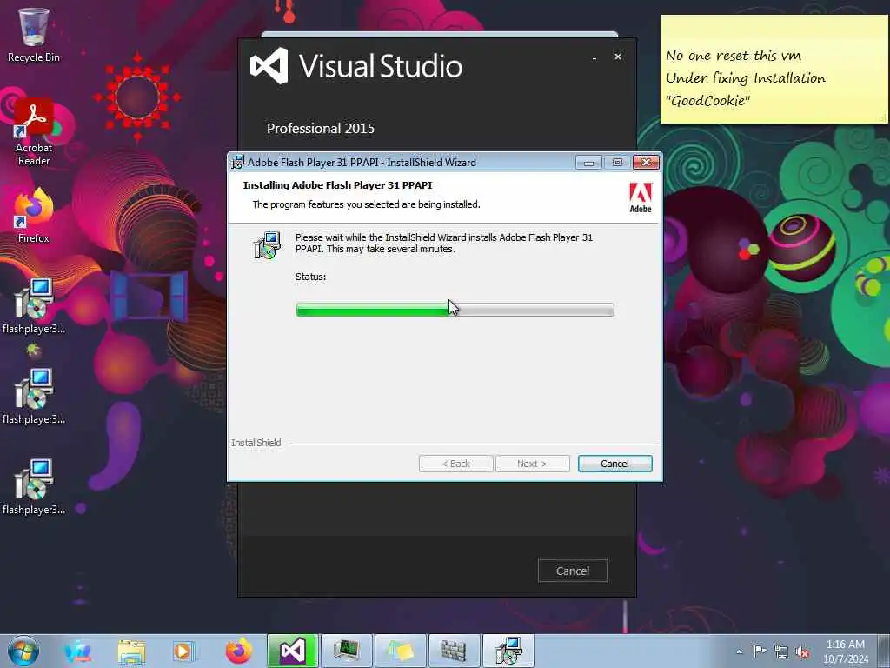This screenshot has height=668, width=890.
Task: Close the Visual Studio installer window
Action: (x=618, y=57)
